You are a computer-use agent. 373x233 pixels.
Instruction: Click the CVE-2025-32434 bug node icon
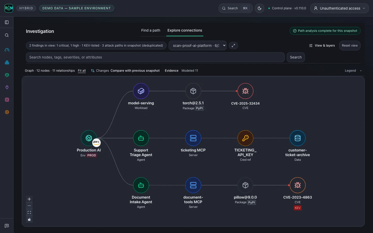point(245,91)
